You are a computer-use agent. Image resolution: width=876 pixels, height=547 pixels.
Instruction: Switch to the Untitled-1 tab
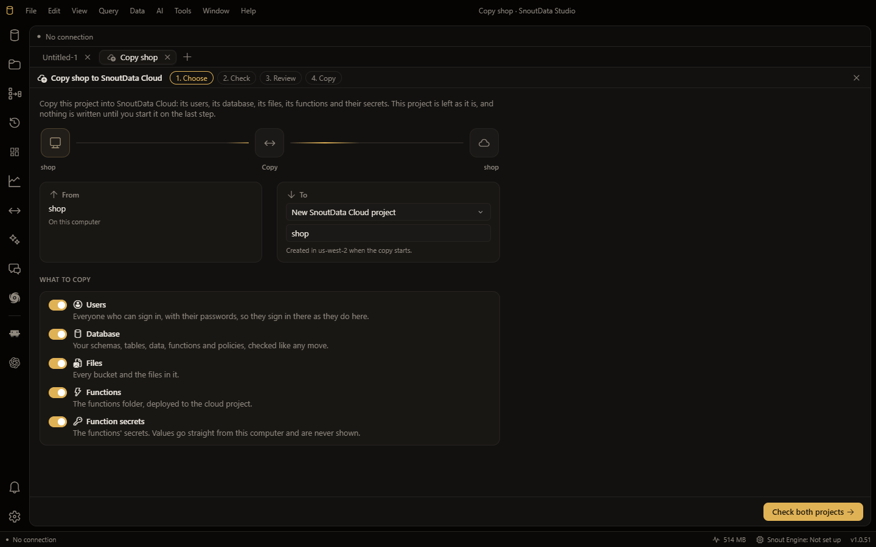[60, 57]
